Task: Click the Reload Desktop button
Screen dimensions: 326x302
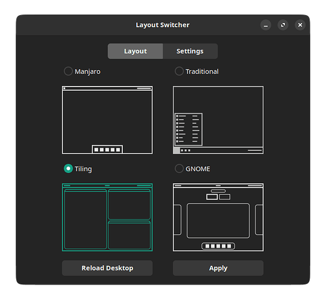Action: click(x=107, y=268)
